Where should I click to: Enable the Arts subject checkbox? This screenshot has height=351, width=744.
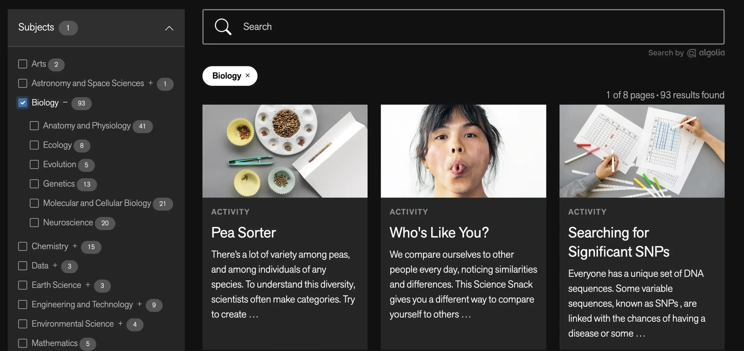point(23,64)
